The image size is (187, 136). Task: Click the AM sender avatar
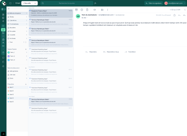78,16
